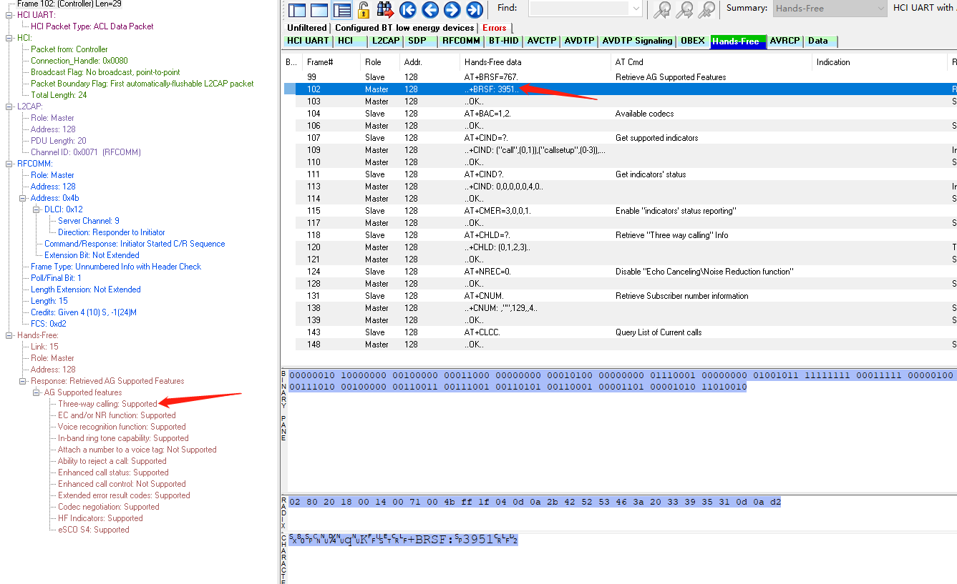The height and width of the screenshot is (584, 957).
Task: Click the Addr. column header
Action: (x=429, y=62)
